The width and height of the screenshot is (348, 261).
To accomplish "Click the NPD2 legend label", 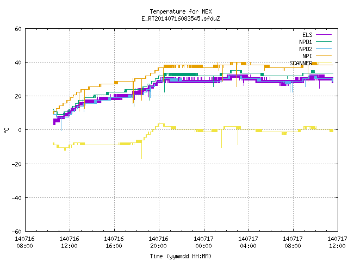I will coord(306,49).
